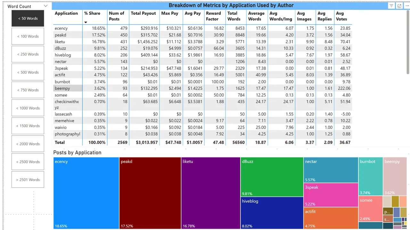Click the 222.06 avg votes value
Viewport: 410px width, 230px height.
344,88
